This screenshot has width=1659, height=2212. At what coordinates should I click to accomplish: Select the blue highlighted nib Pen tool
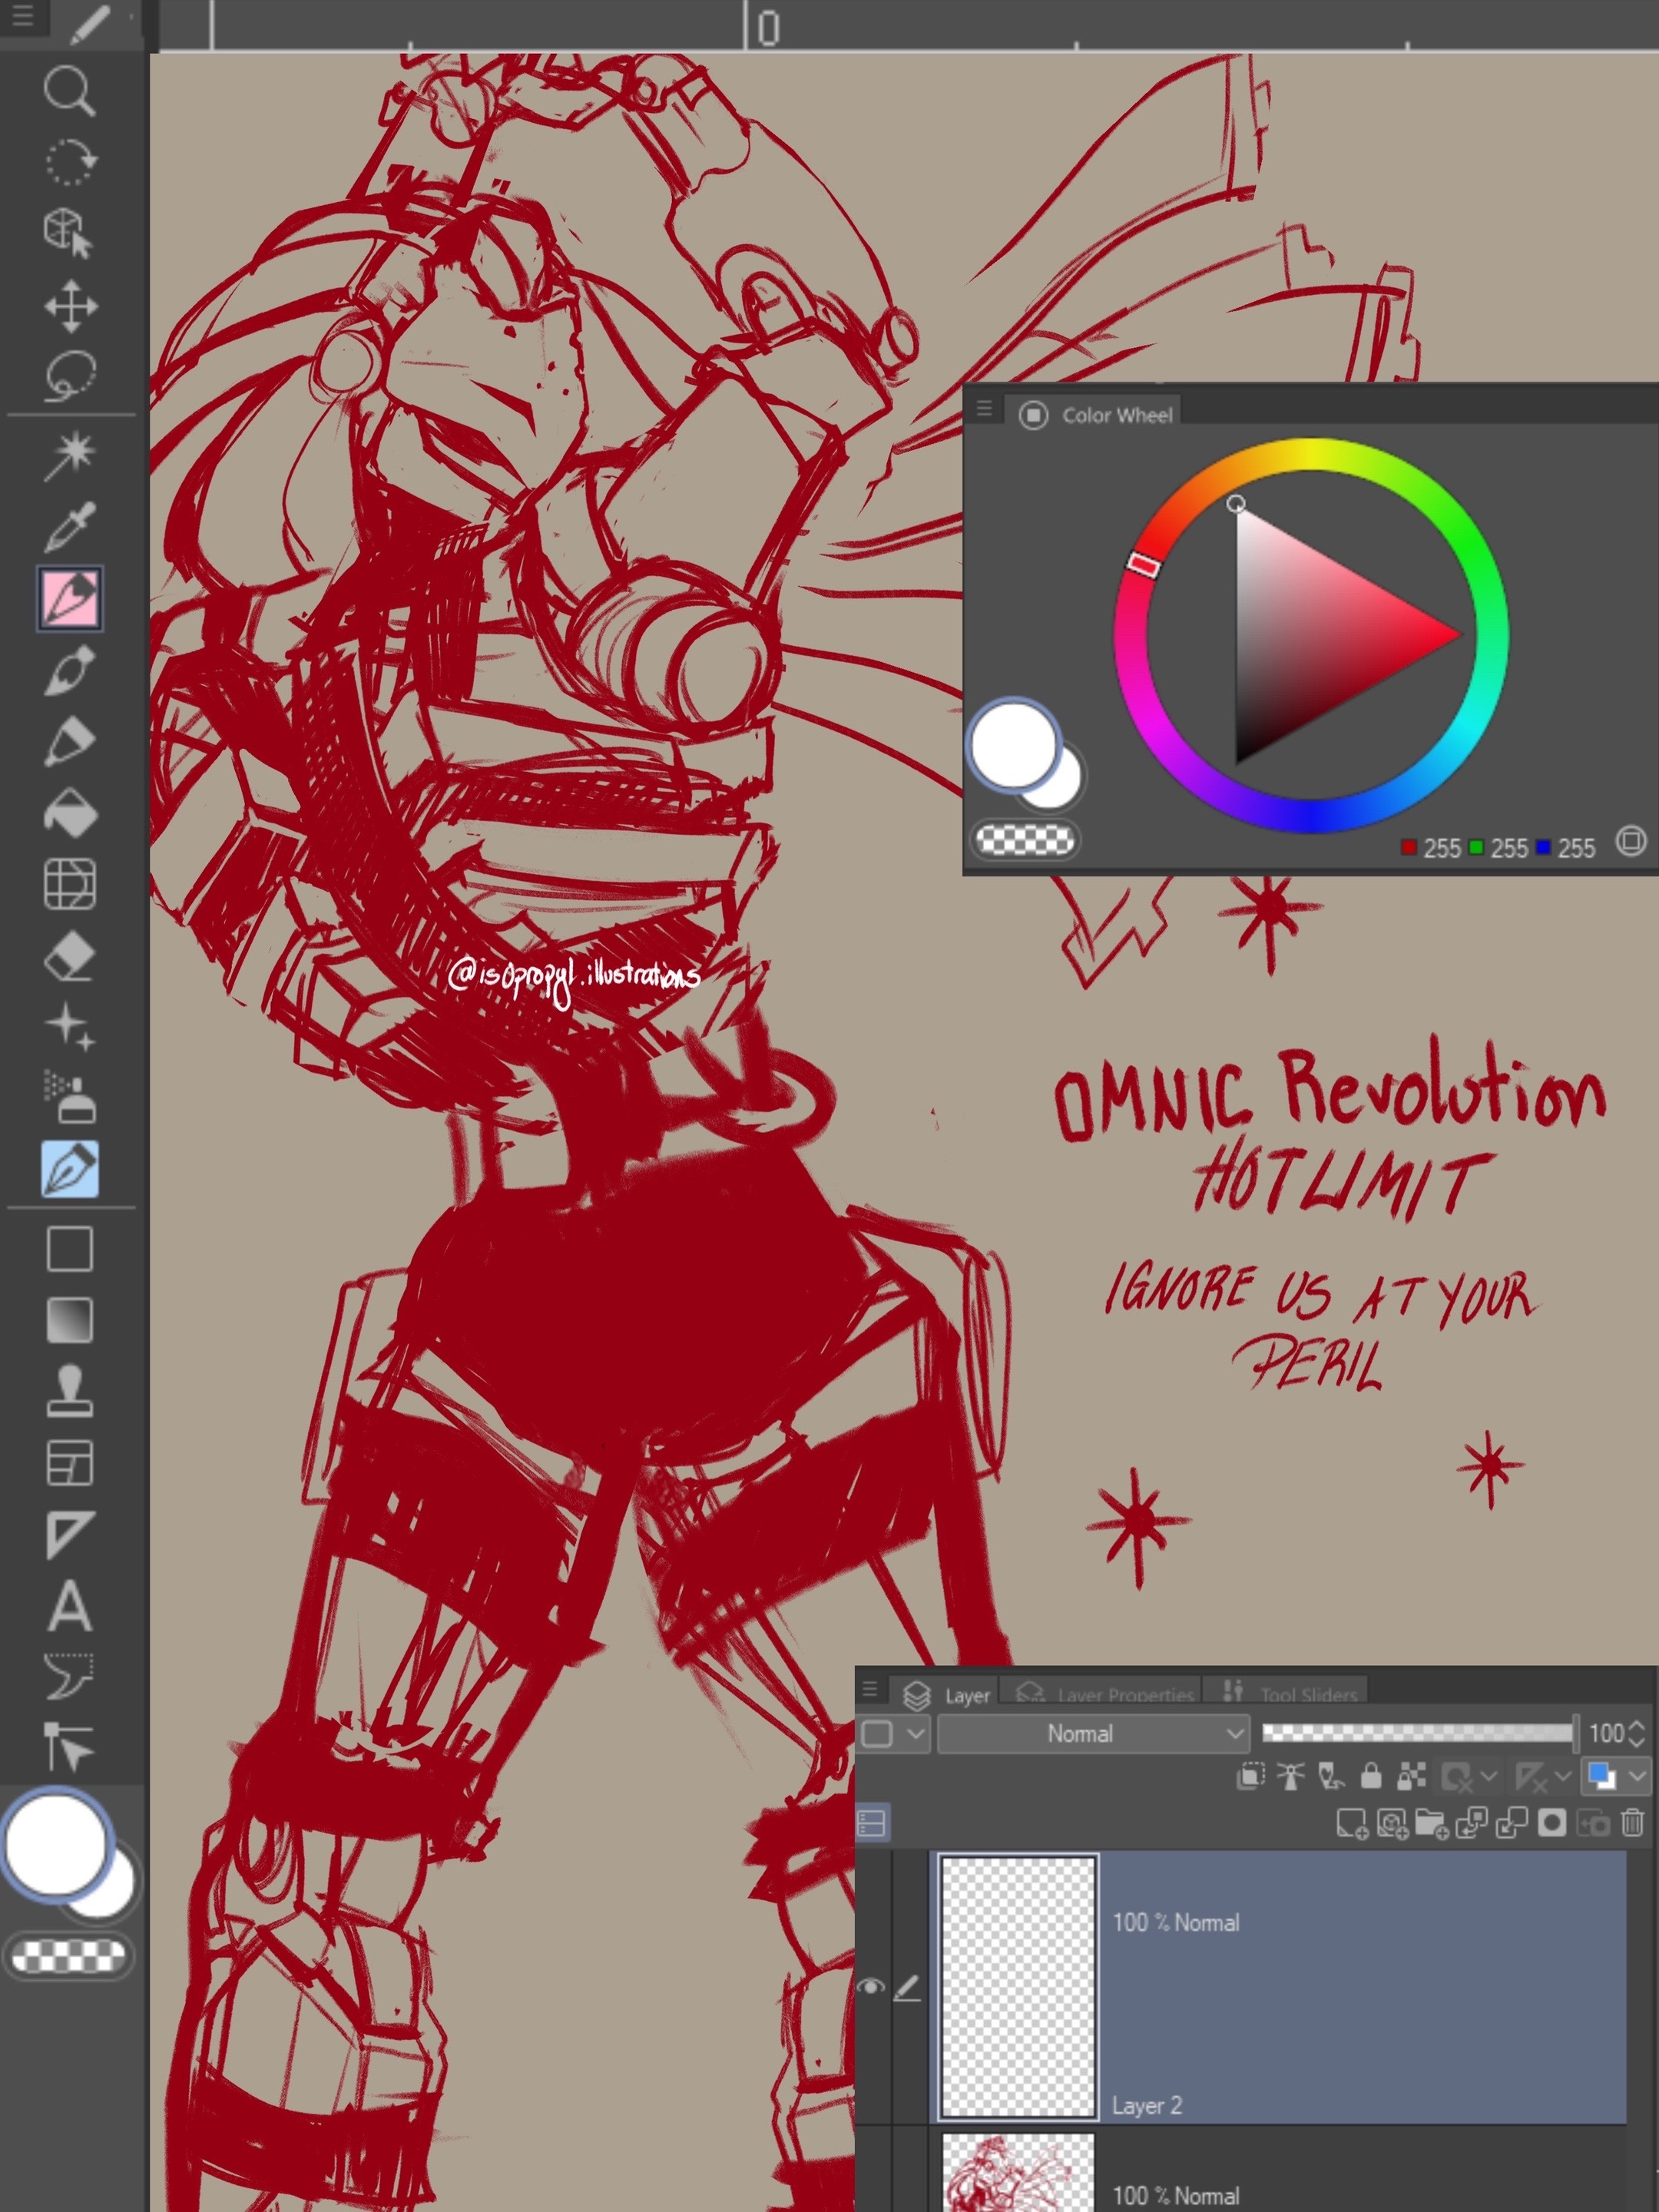tap(70, 1168)
